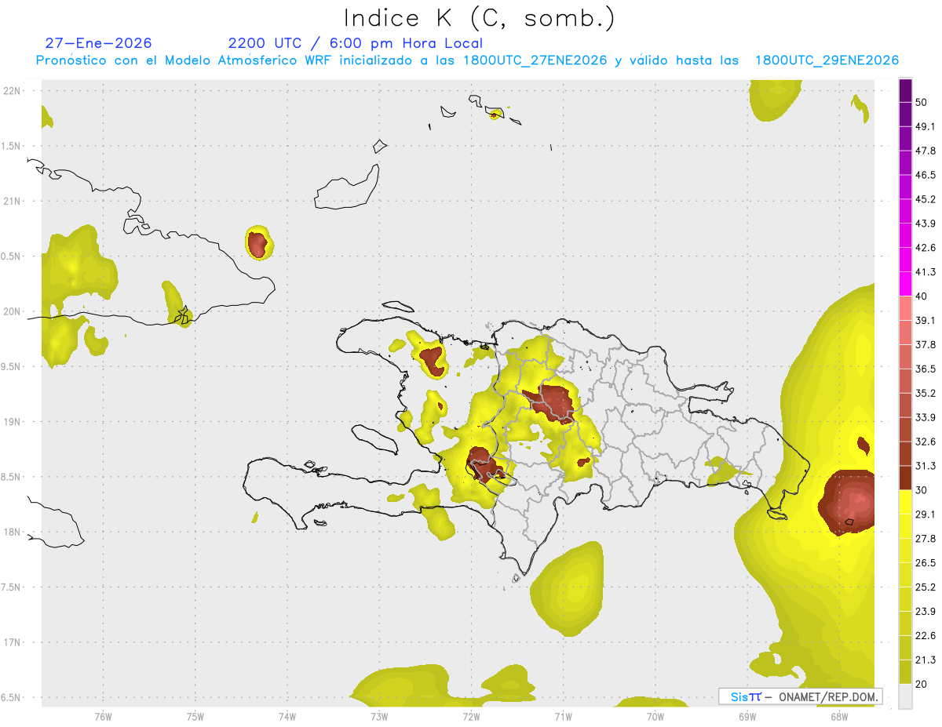Click the colorbar value "39.1"

coord(925,321)
